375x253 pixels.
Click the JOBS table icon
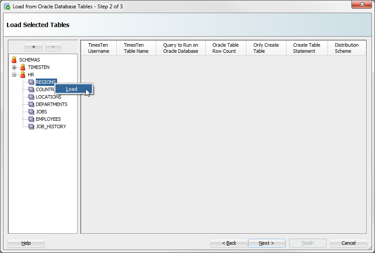point(31,112)
